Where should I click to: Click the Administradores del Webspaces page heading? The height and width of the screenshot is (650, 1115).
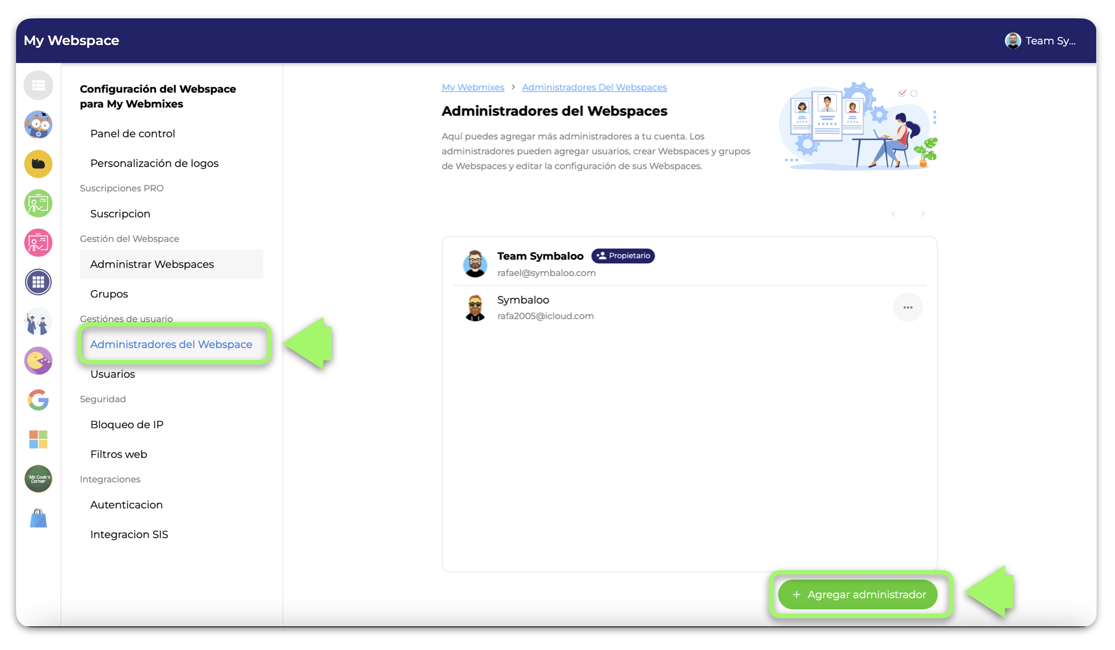554,111
